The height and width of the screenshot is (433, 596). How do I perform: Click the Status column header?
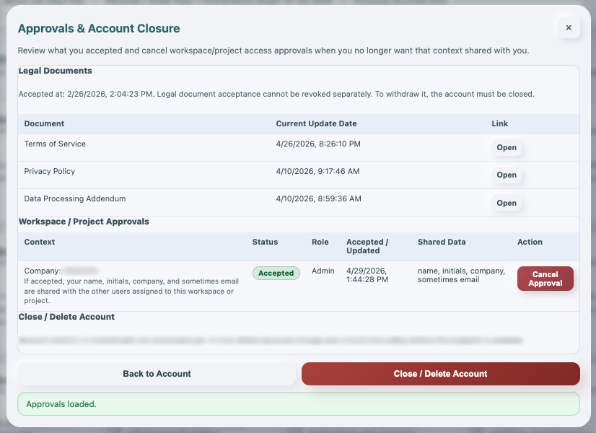tap(265, 242)
